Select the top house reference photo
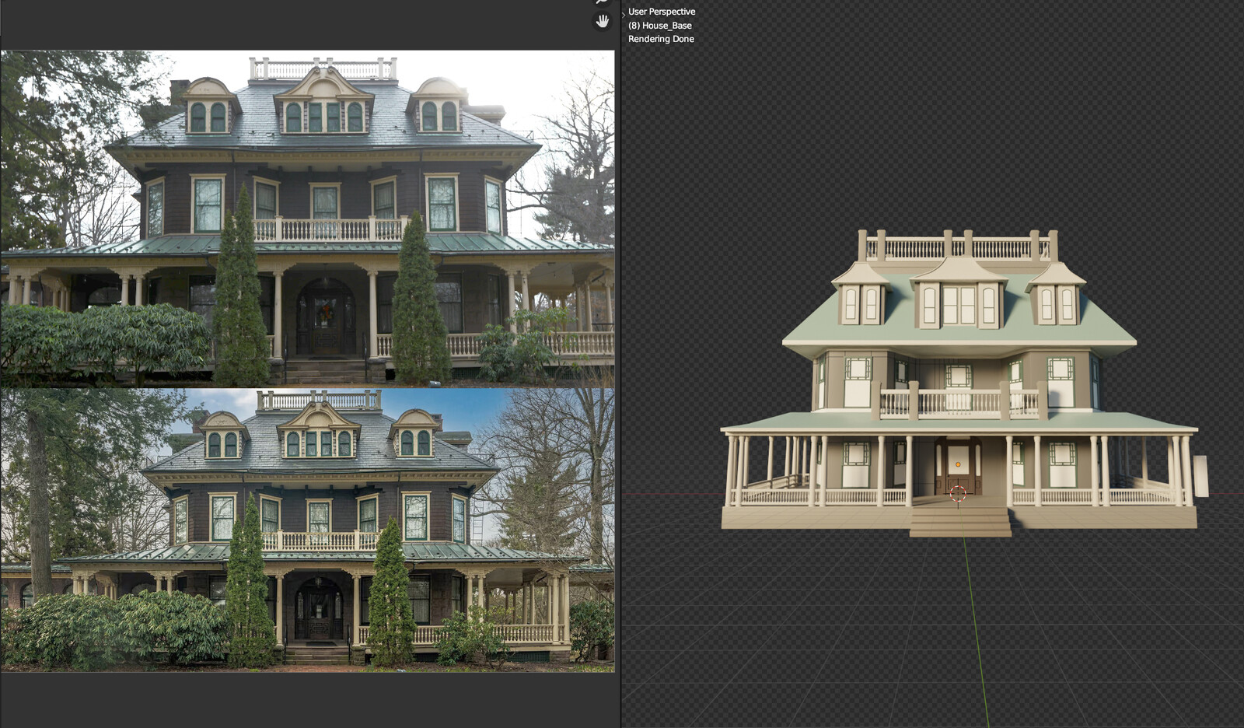1244x728 pixels. pos(307,219)
